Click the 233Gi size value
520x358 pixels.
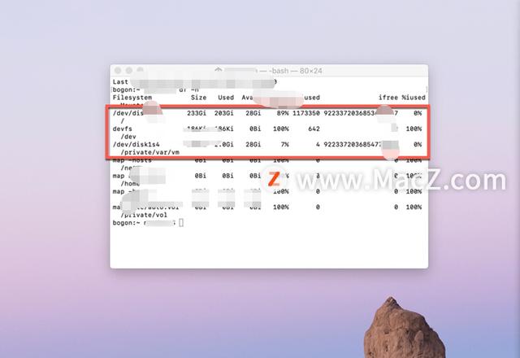pos(197,113)
